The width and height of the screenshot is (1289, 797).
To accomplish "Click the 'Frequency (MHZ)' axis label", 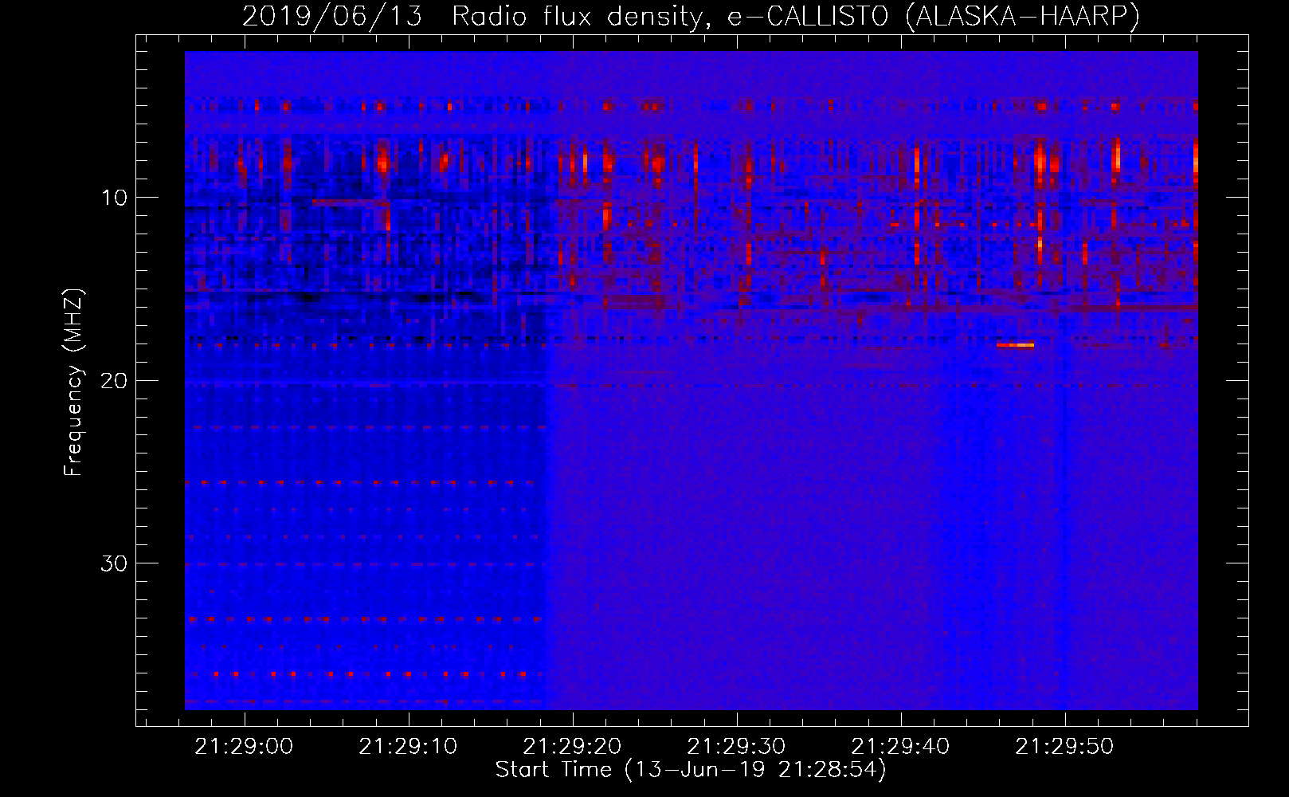I will click(x=73, y=383).
